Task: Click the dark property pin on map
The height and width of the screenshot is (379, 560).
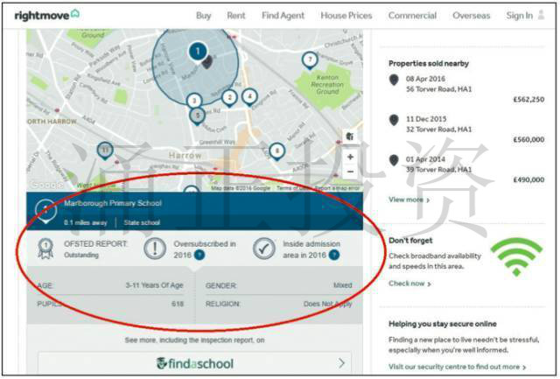Action: [207, 62]
